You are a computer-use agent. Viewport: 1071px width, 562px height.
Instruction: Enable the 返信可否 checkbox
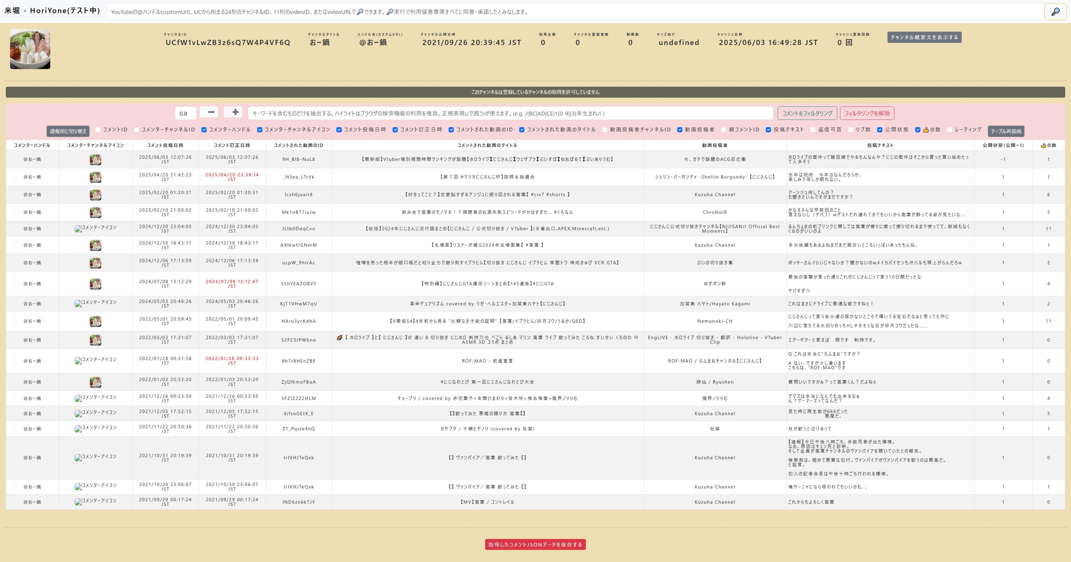click(813, 130)
